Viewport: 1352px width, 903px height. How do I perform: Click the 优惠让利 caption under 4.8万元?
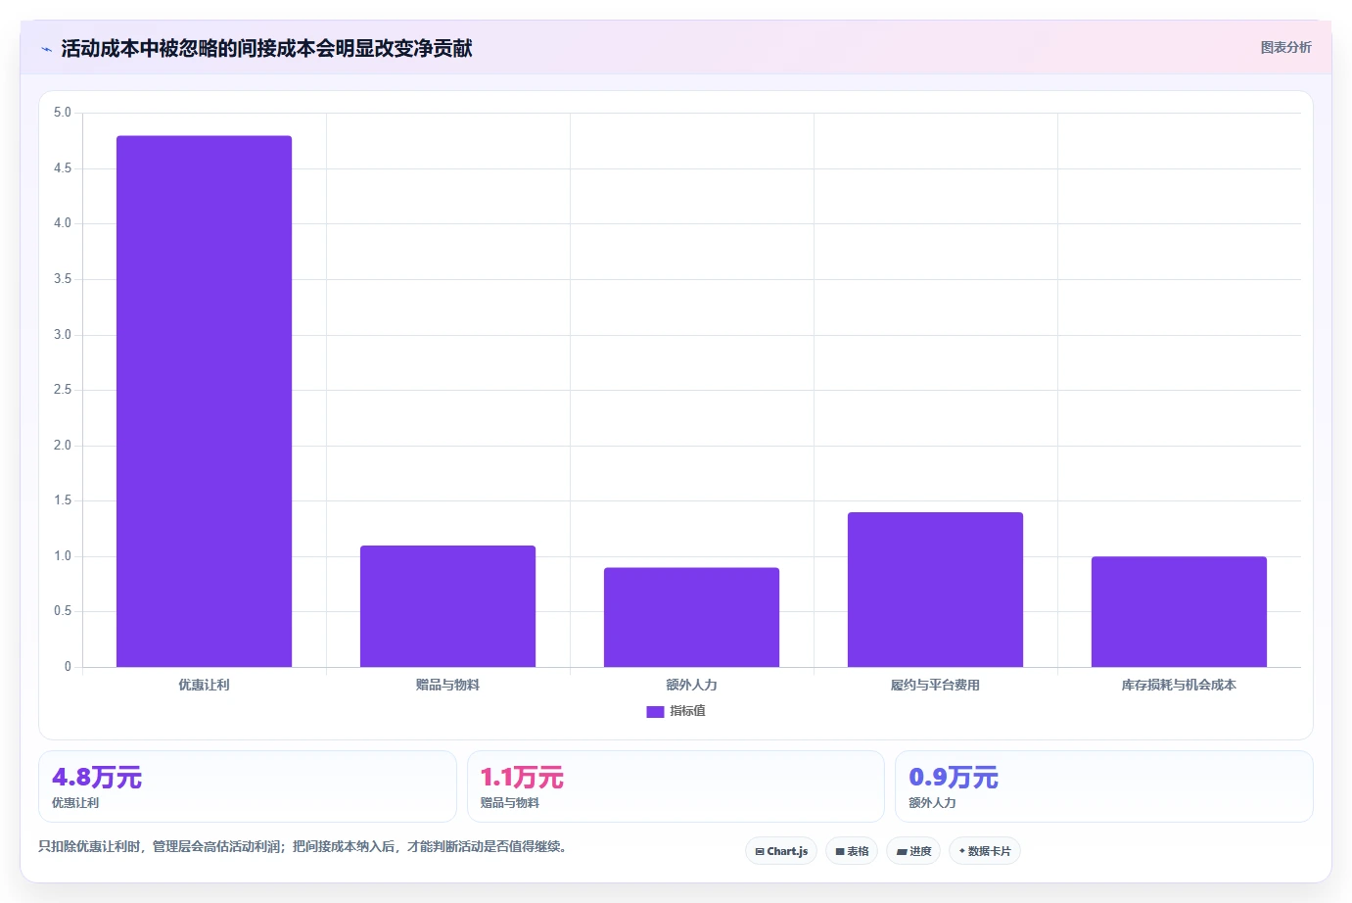point(75,803)
